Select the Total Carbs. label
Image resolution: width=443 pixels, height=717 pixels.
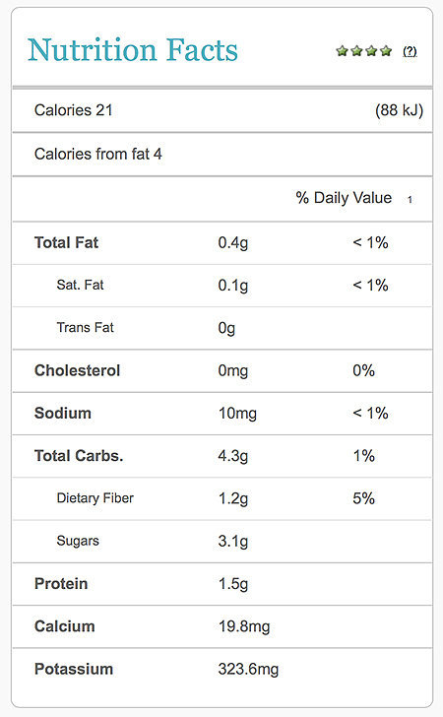[x=79, y=456]
